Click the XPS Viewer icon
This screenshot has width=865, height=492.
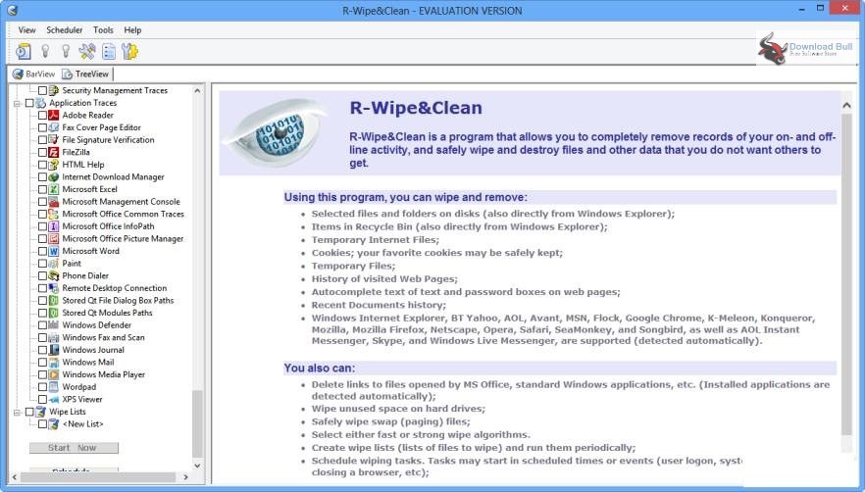click(x=54, y=399)
